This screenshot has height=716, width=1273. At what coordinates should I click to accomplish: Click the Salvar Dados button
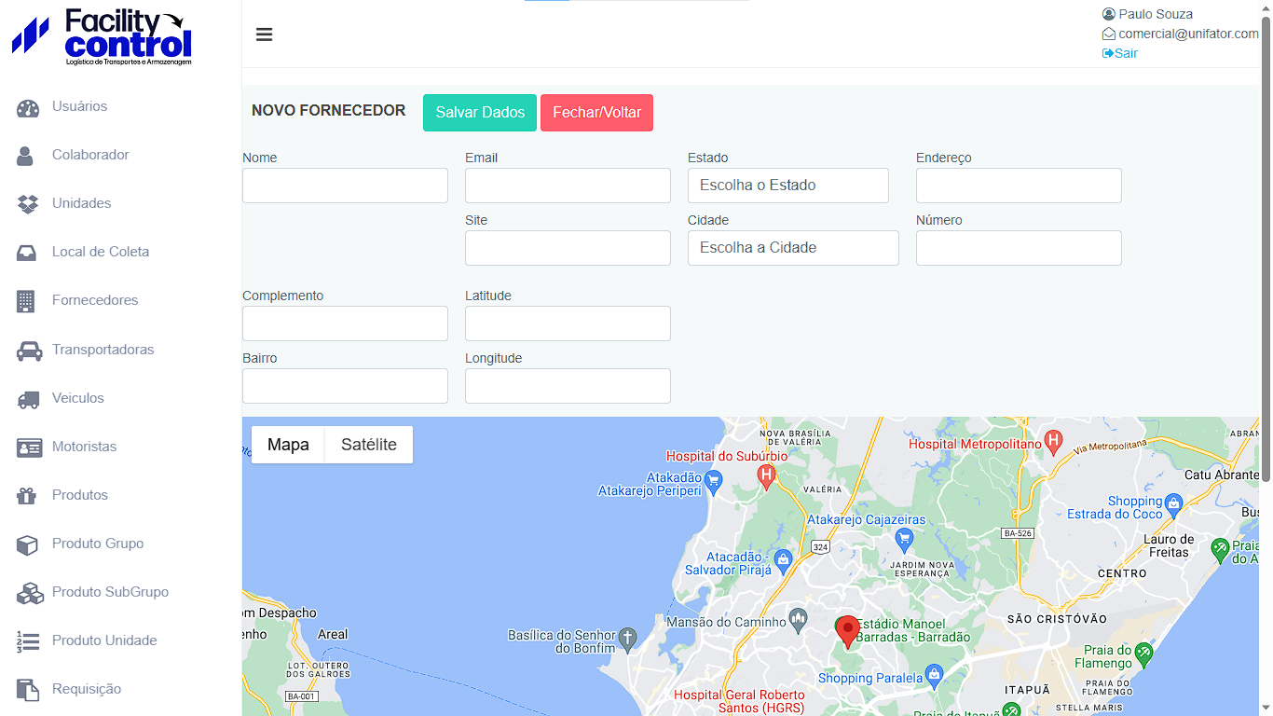click(x=480, y=113)
